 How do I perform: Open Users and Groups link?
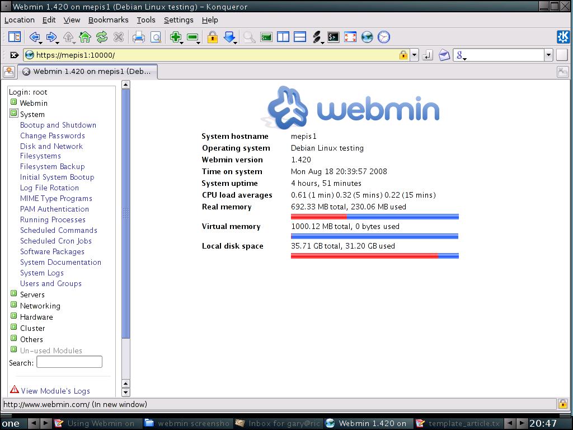click(x=51, y=283)
